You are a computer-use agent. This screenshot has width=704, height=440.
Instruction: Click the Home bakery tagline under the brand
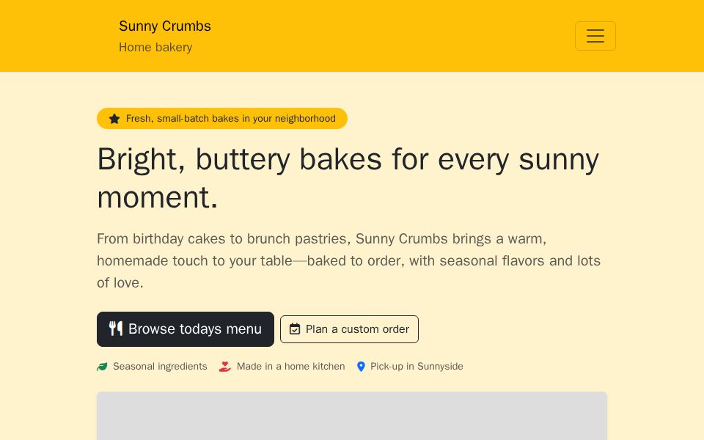[x=155, y=47]
